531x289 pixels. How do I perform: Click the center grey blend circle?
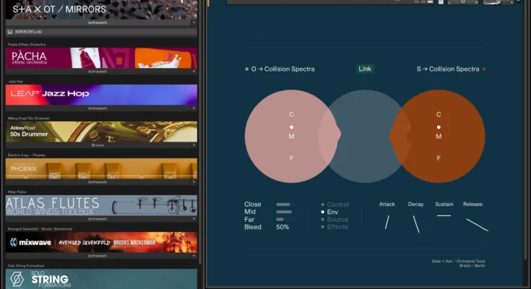365,137
